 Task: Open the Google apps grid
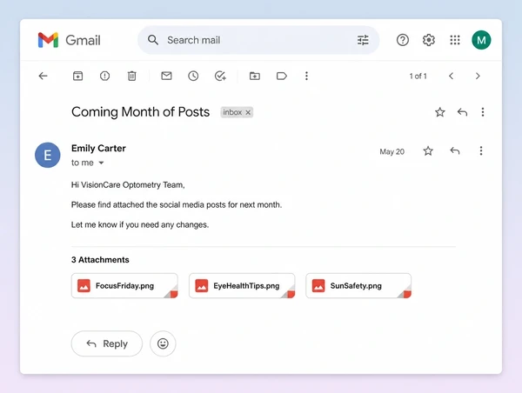[455, 40]
